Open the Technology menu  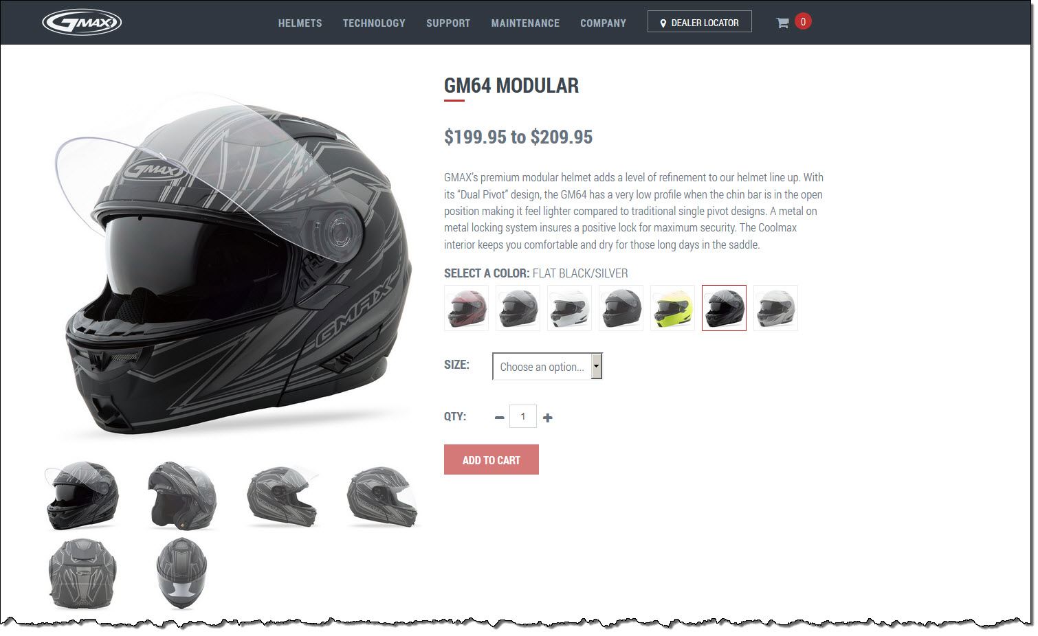coord(374,23)
